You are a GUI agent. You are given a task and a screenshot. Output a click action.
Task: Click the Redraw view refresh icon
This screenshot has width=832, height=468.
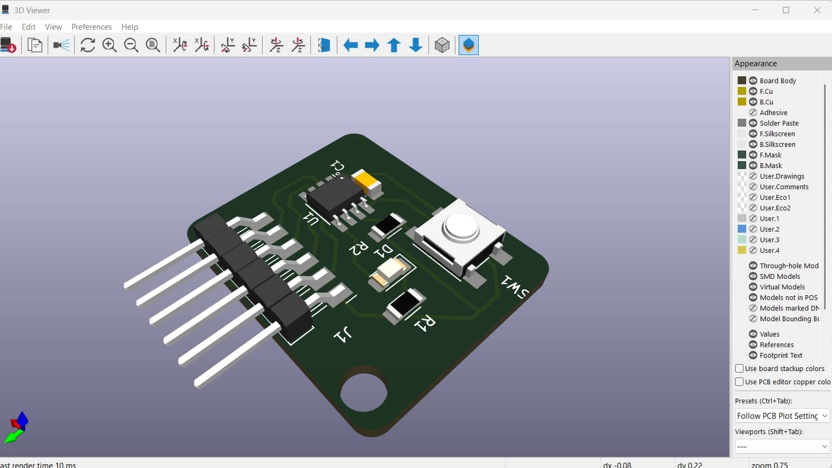click(x=88, y=45)
